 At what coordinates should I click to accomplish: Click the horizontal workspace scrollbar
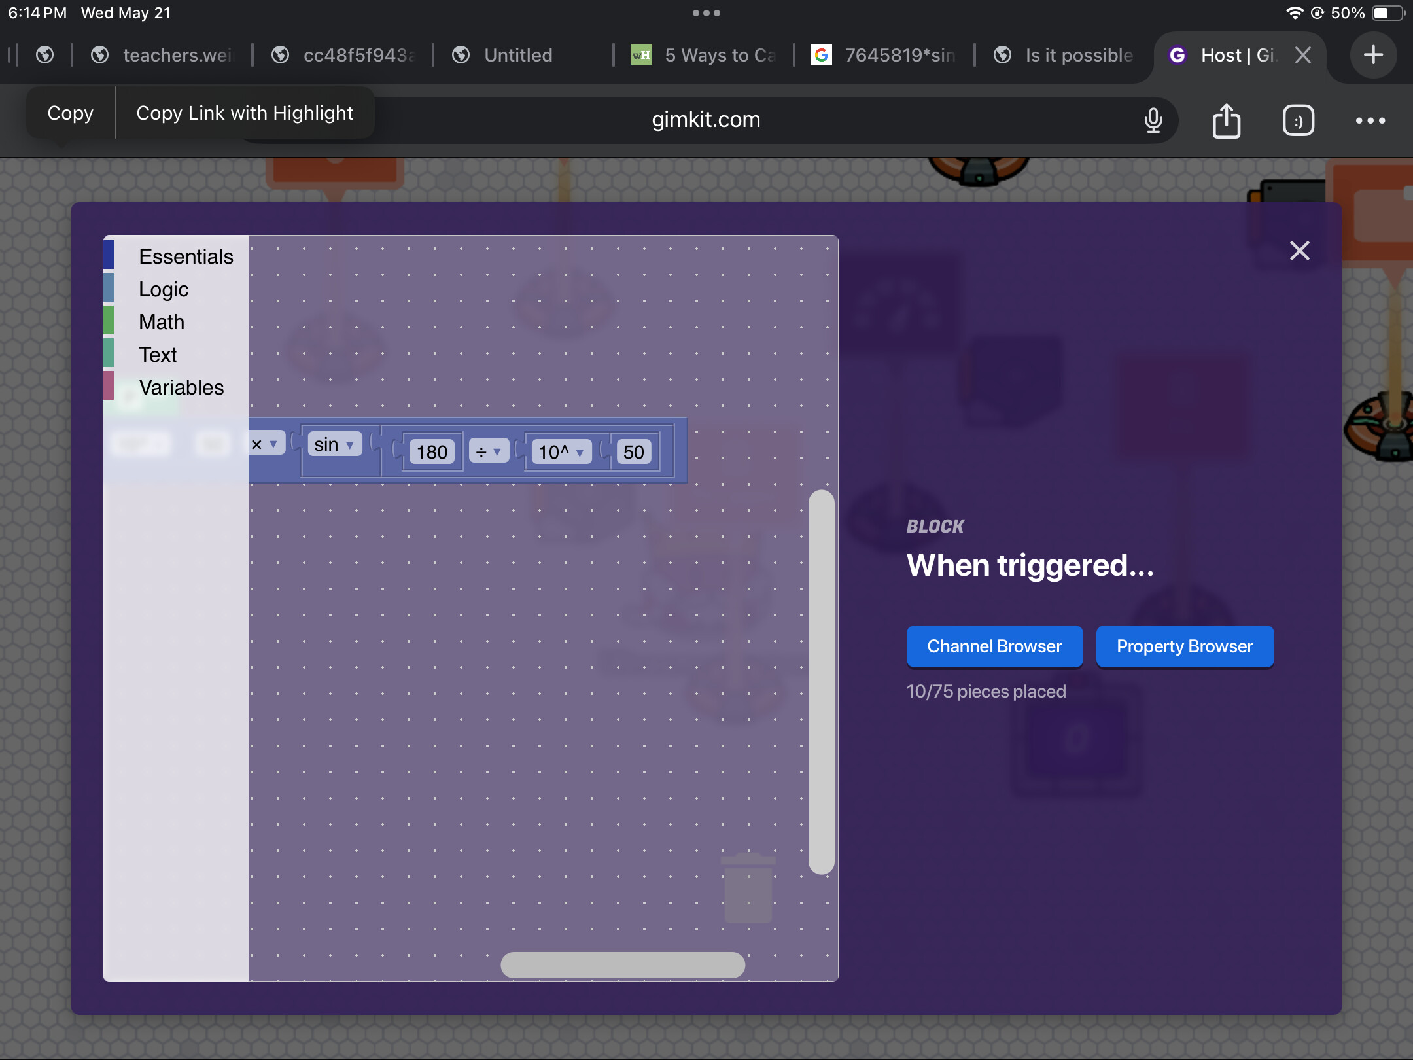coord(622,965)
